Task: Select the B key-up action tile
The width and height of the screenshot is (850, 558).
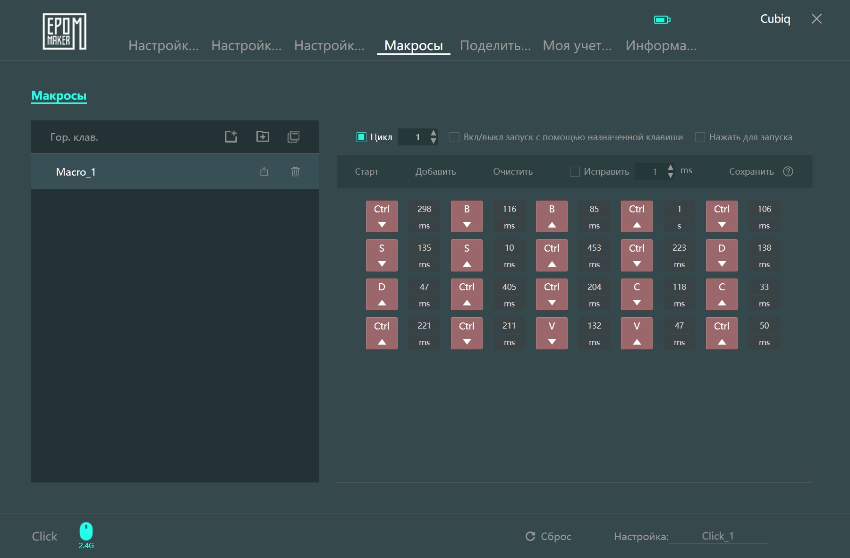Action: (552, 216)
